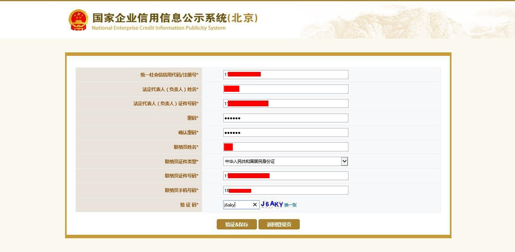Viewport: 515px width, 252px height.
Task: Select the 中华人民共和国居民身份证 combo box
Action: tap(286, 161)
